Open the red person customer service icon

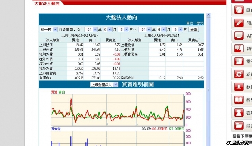239,113
